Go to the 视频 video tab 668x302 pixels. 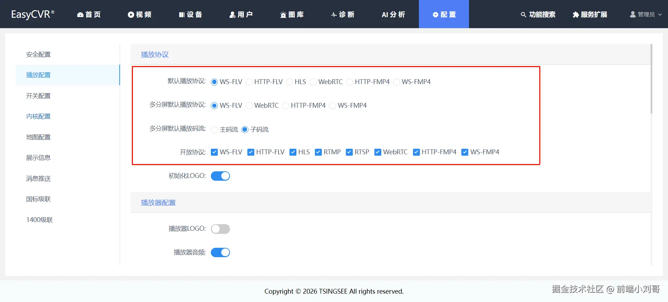(x=140, y=14)
